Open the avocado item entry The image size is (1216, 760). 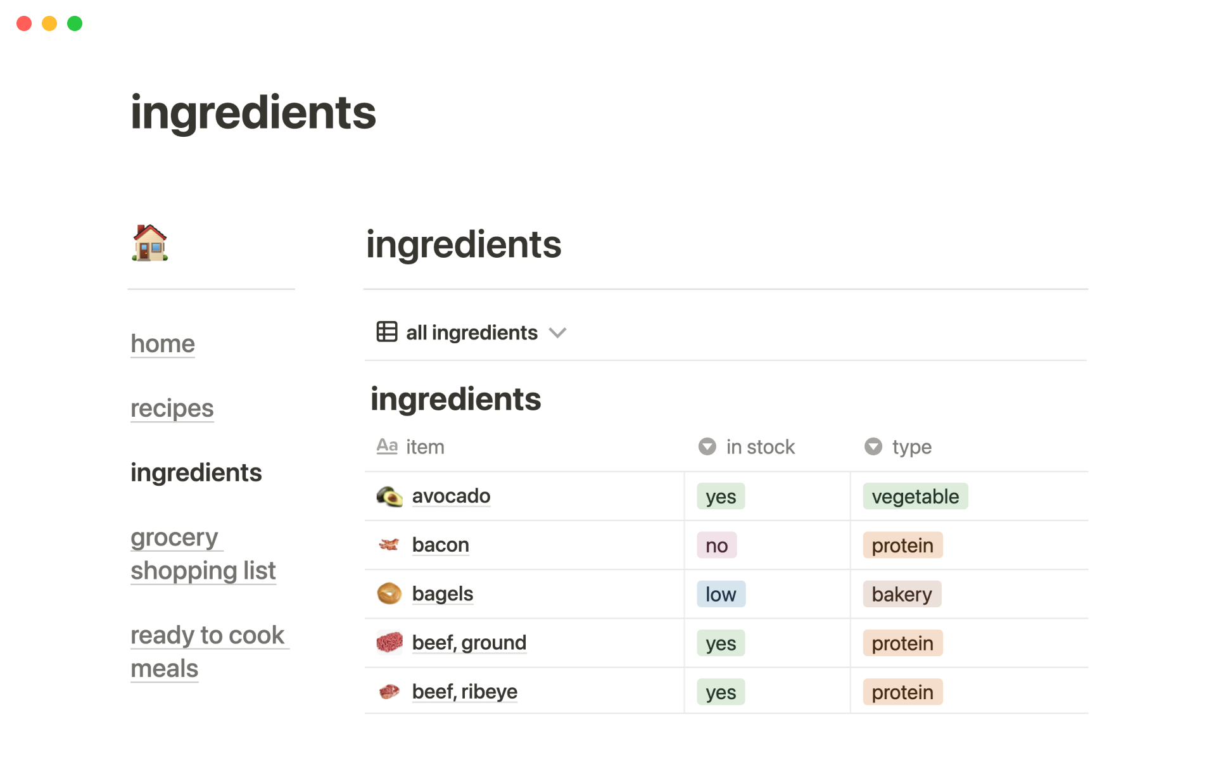[451, 496]
